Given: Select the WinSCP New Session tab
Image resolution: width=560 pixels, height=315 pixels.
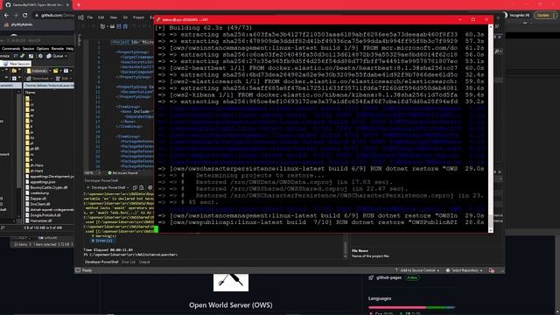Looking at the screenshot, I should coord(17,64).
